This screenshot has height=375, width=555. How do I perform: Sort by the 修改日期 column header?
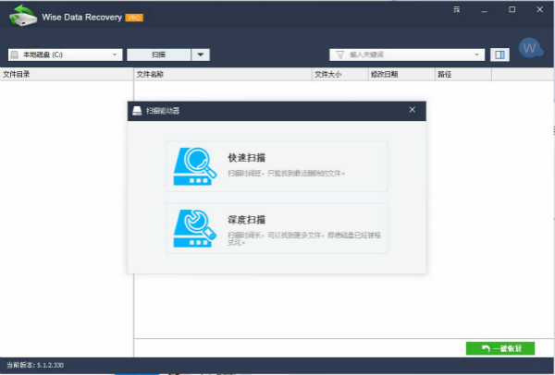coord(384,73)
